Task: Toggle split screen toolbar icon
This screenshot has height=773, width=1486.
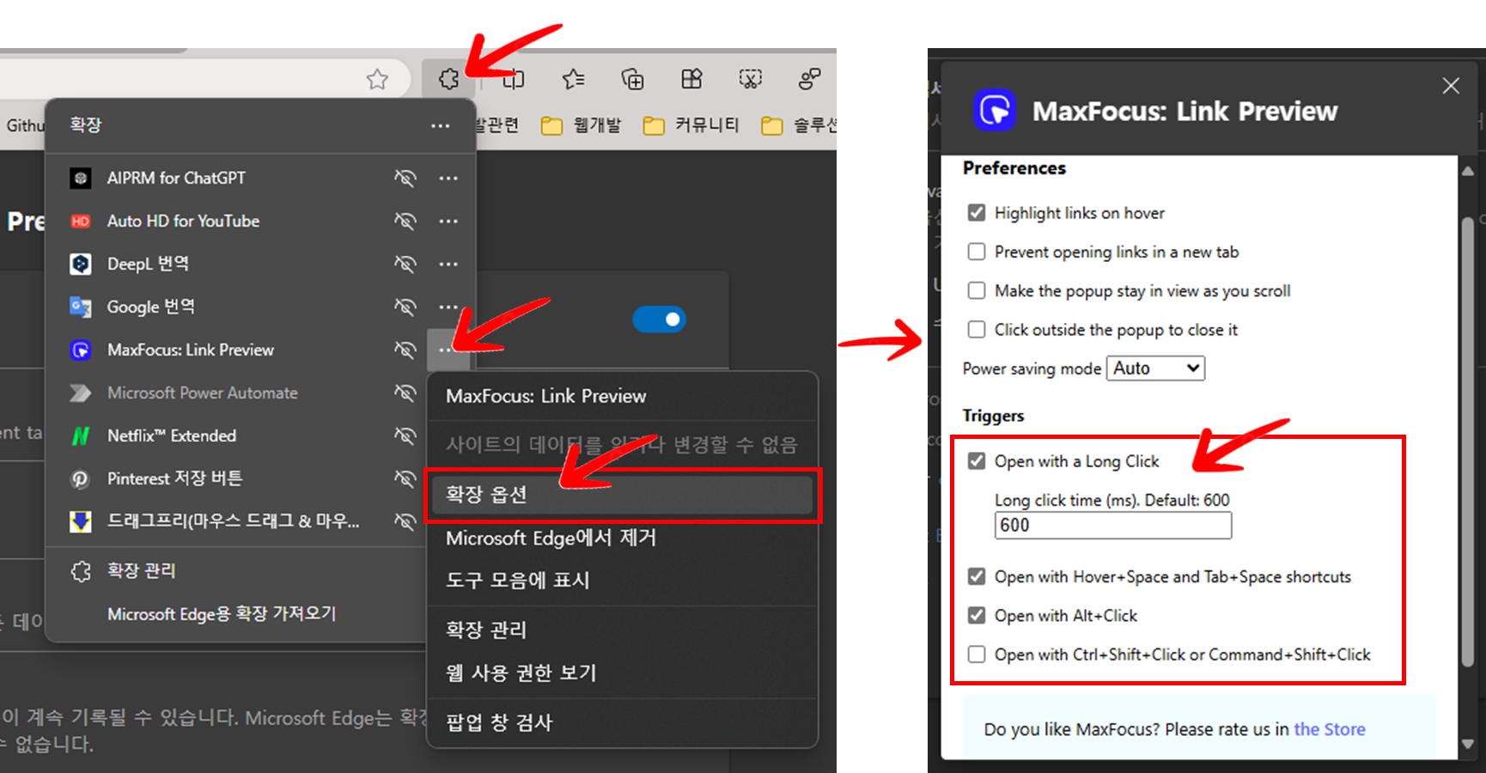Action: tap(514, 80)
